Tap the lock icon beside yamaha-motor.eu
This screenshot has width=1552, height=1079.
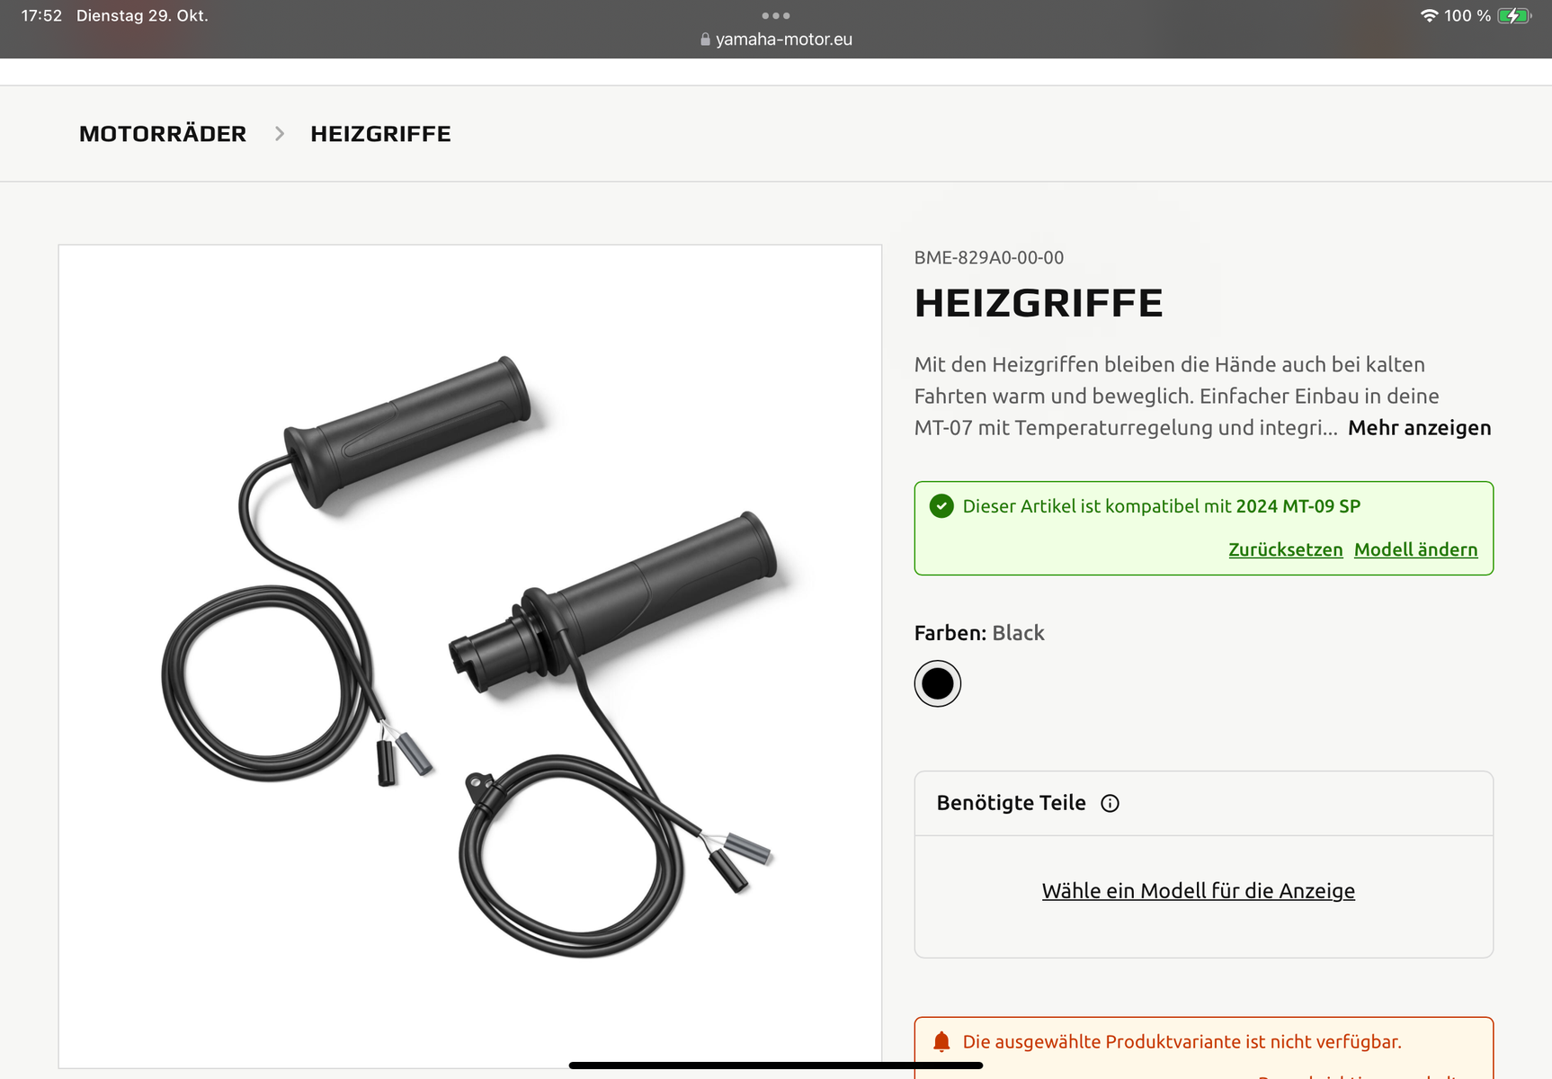point(705,40)
